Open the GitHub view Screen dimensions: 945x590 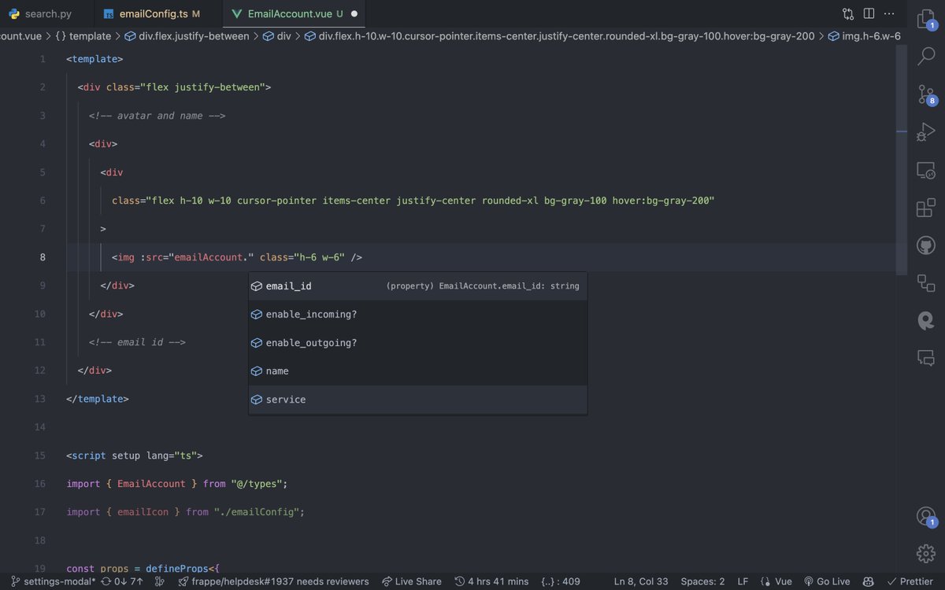(925, 245)
